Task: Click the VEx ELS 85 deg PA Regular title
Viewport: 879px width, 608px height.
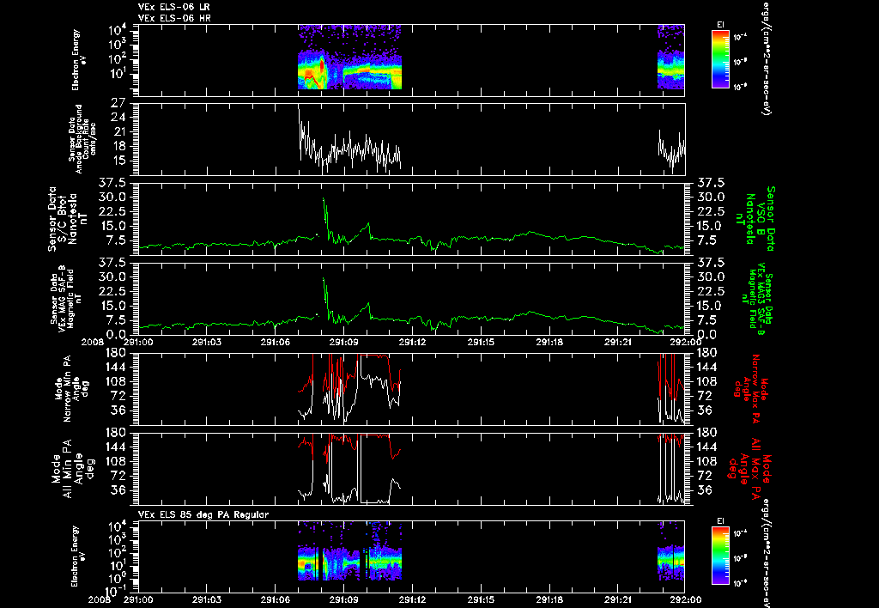Action: click(203, 515)
